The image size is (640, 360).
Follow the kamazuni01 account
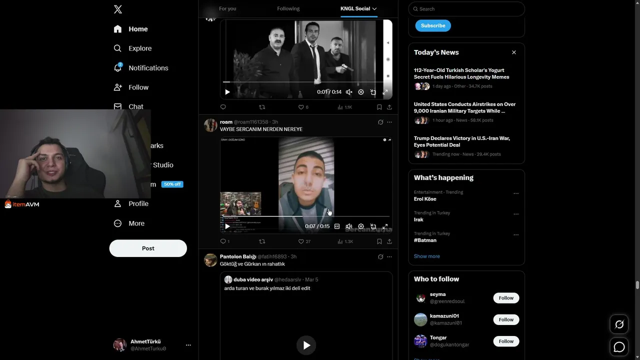point(506,319)
